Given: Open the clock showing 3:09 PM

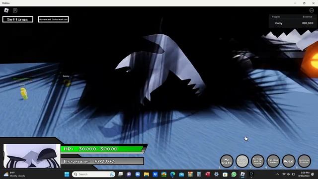Looking at the screenshot, I should coord(304,174).
